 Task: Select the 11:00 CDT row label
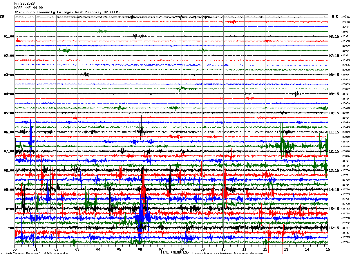pos(9,228)
